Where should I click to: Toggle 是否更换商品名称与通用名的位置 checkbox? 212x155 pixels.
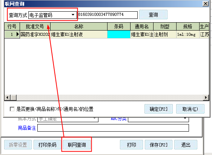click(x=12, y=109)
